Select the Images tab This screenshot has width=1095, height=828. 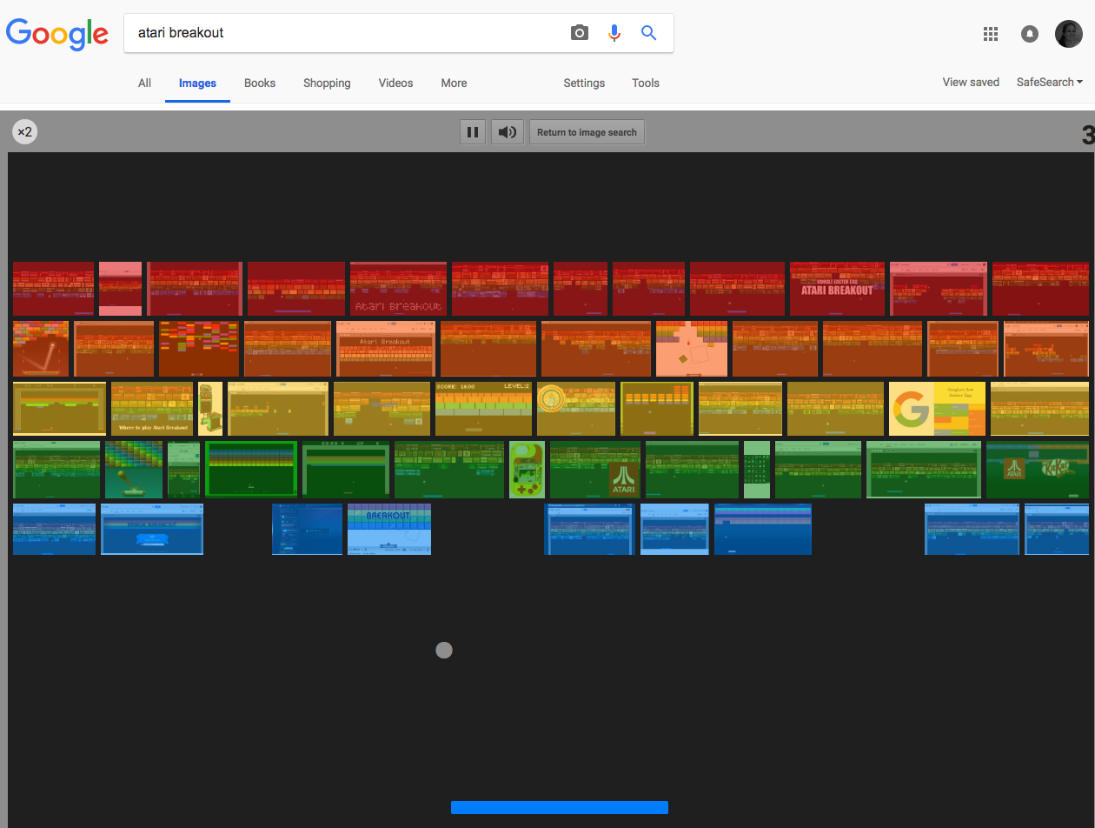point(197,83)
